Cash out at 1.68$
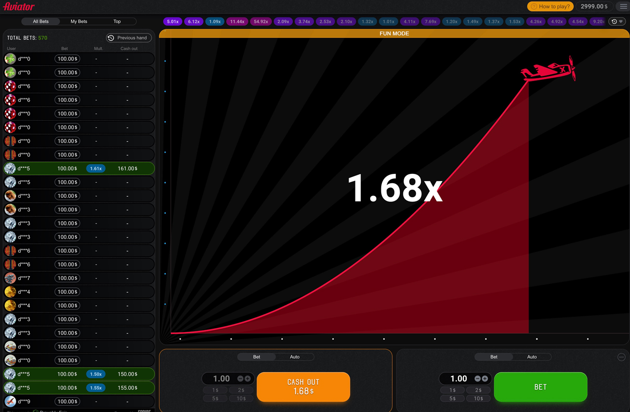The height and width of the screenshot is (412, 630). pos(303,387)
